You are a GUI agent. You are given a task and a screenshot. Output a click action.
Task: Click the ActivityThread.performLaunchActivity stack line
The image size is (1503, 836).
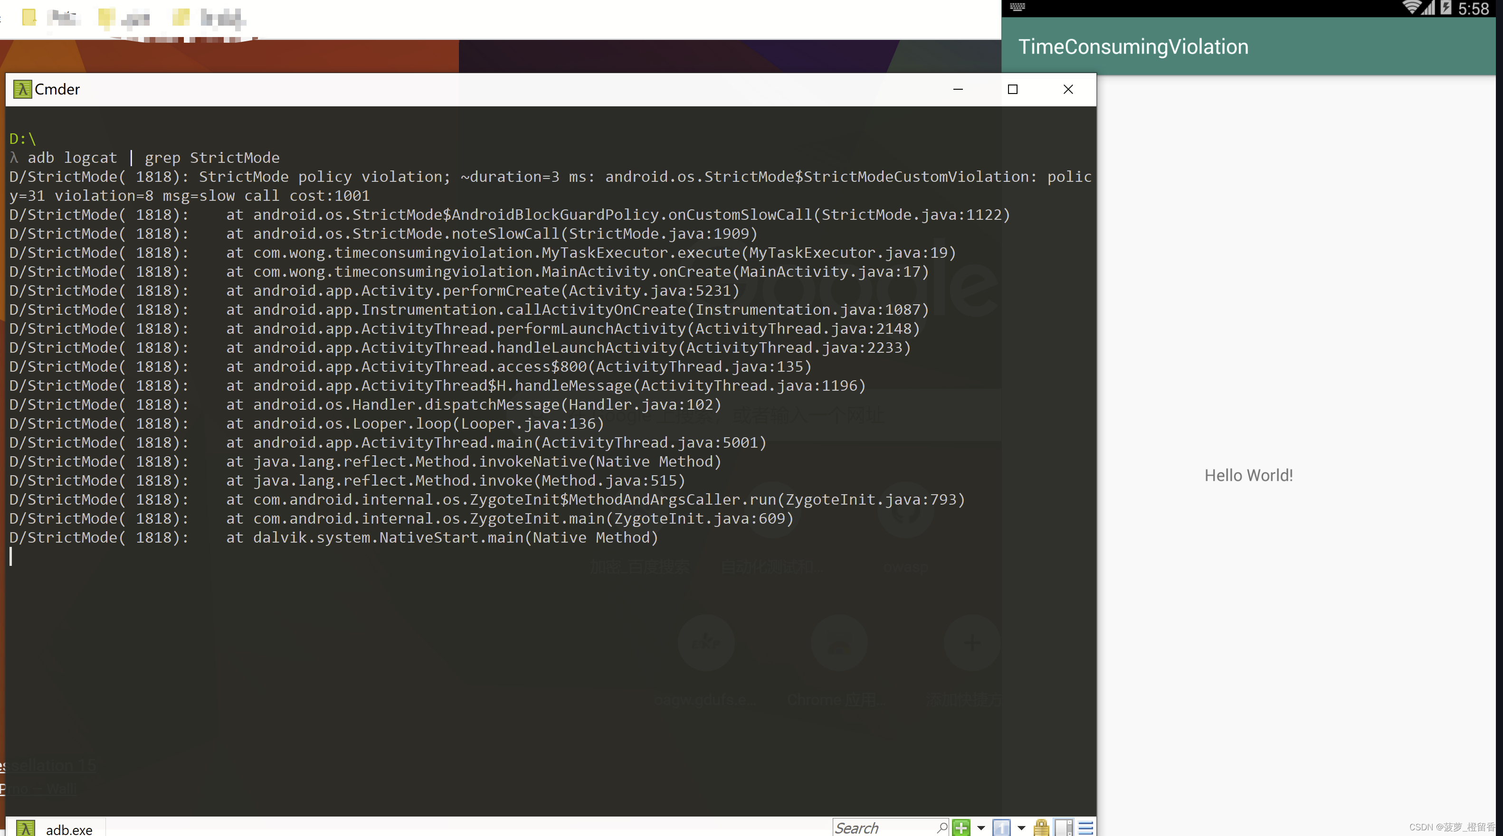pyautogui.click(x=465, y=329)
